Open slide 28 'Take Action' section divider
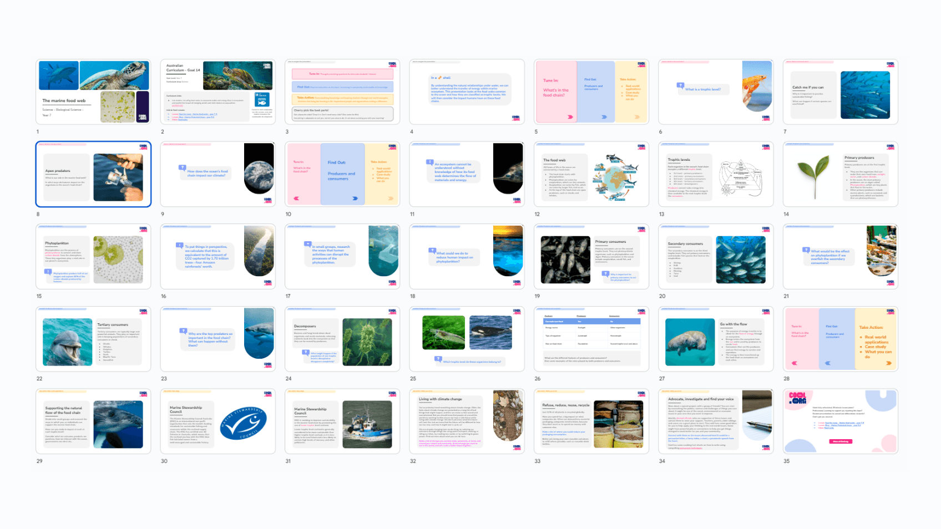 click(x=840, y=339)
